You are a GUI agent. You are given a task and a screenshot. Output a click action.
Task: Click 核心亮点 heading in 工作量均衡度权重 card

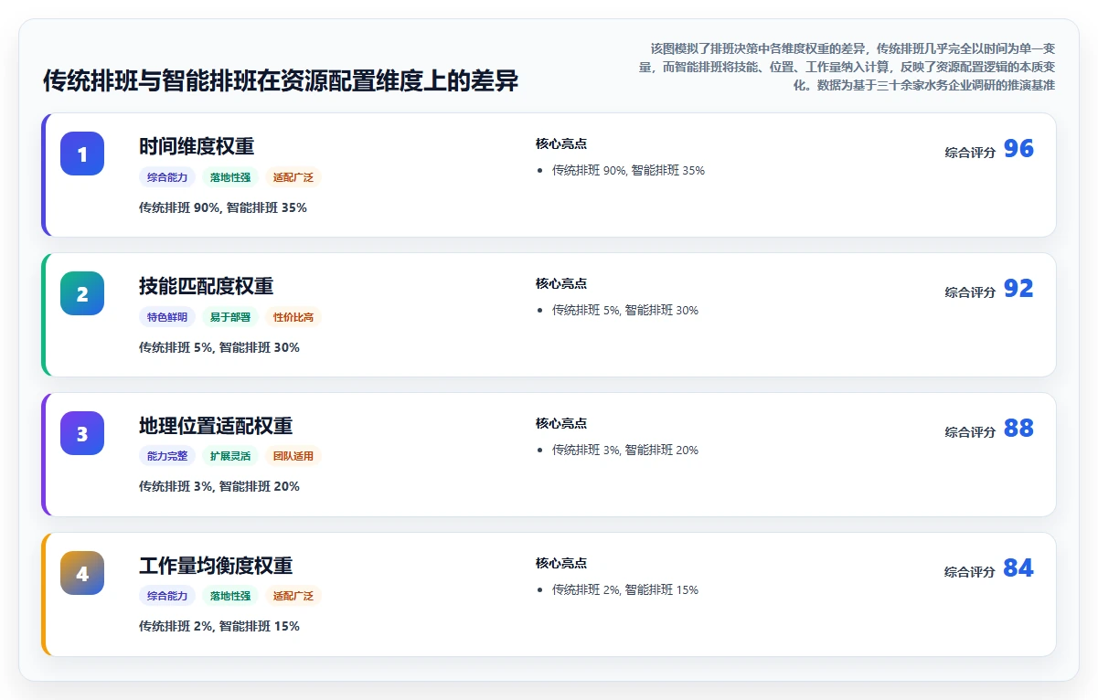click(561, 563)
